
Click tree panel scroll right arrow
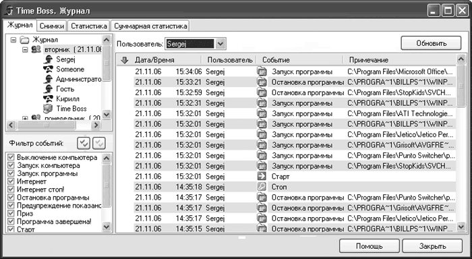tap(96, 125)
